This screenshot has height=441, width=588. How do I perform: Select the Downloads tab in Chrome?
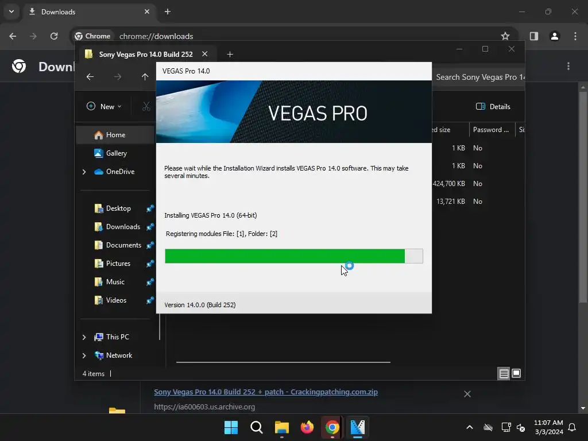coord(90,11)
